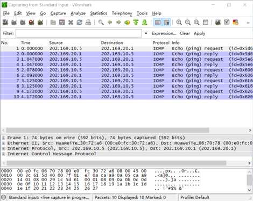Image resolution: width=253 pixels, height=201 pixels.
Task: Reset zoom to normal size
Action: point(196,23)
